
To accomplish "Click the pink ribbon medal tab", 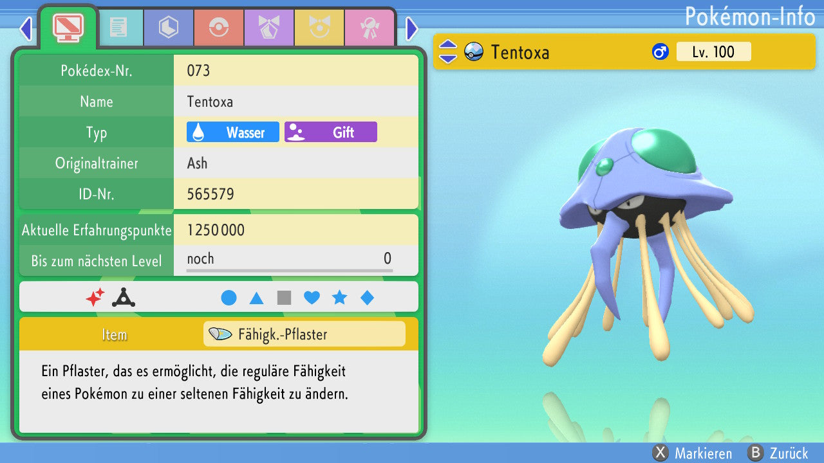I will [x=369, y=27].
